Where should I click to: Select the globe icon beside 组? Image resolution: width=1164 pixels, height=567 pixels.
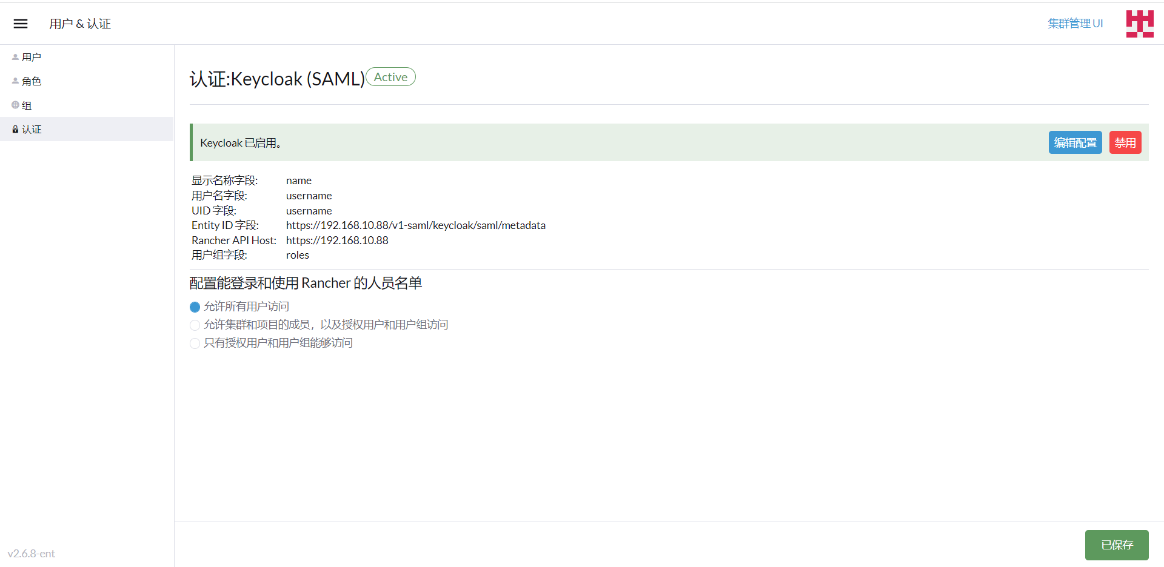click(x=15, y=105)
